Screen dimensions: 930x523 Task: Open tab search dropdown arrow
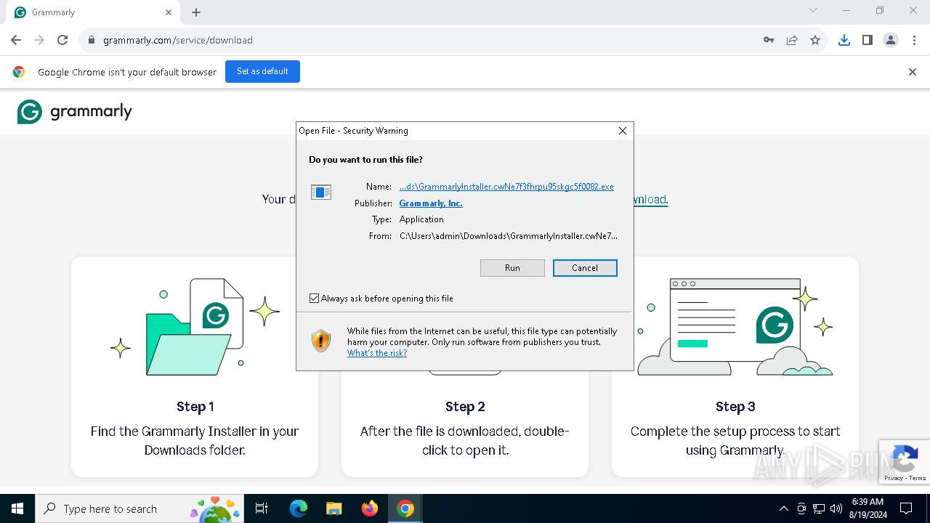813,10
